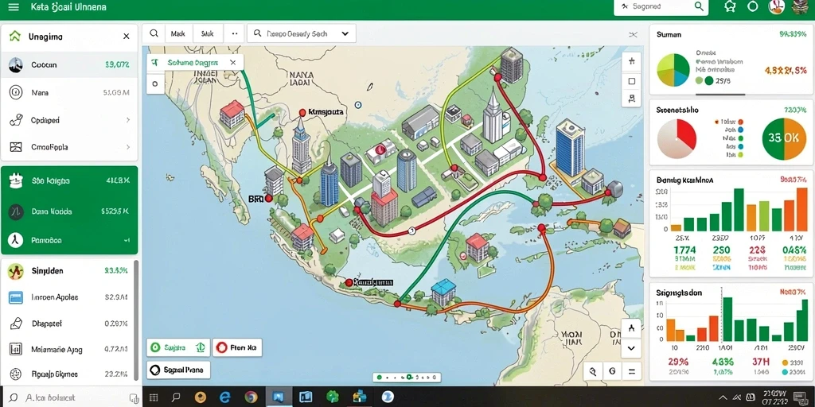Click the Sinjuden list item
Screen dimensions: 815x407
pyautogui.click(x=68, y=270)
